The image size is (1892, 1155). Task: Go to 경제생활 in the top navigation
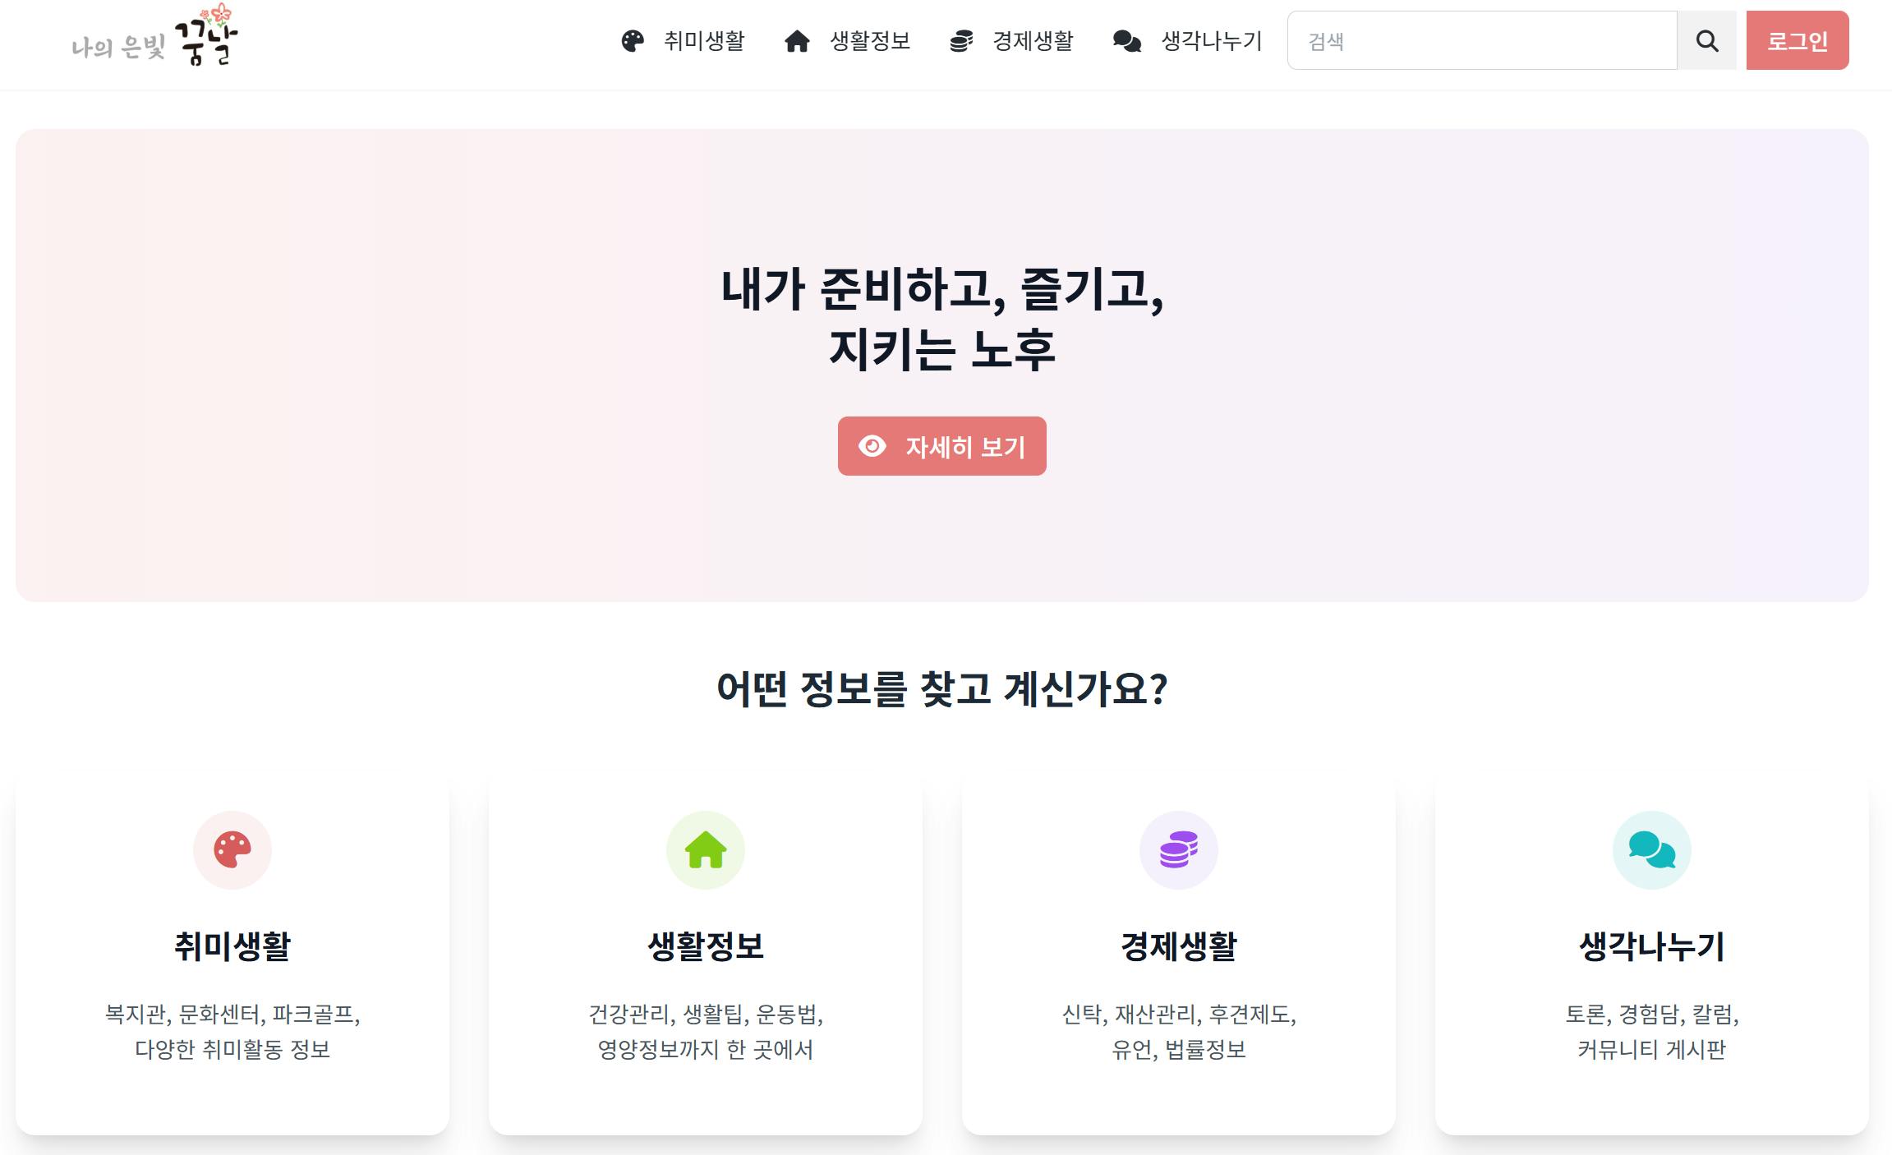click(x=1033, y=41)
